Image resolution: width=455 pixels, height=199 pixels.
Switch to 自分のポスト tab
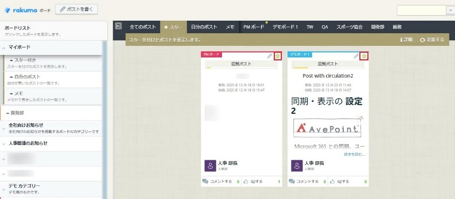(x=204, y=27)
